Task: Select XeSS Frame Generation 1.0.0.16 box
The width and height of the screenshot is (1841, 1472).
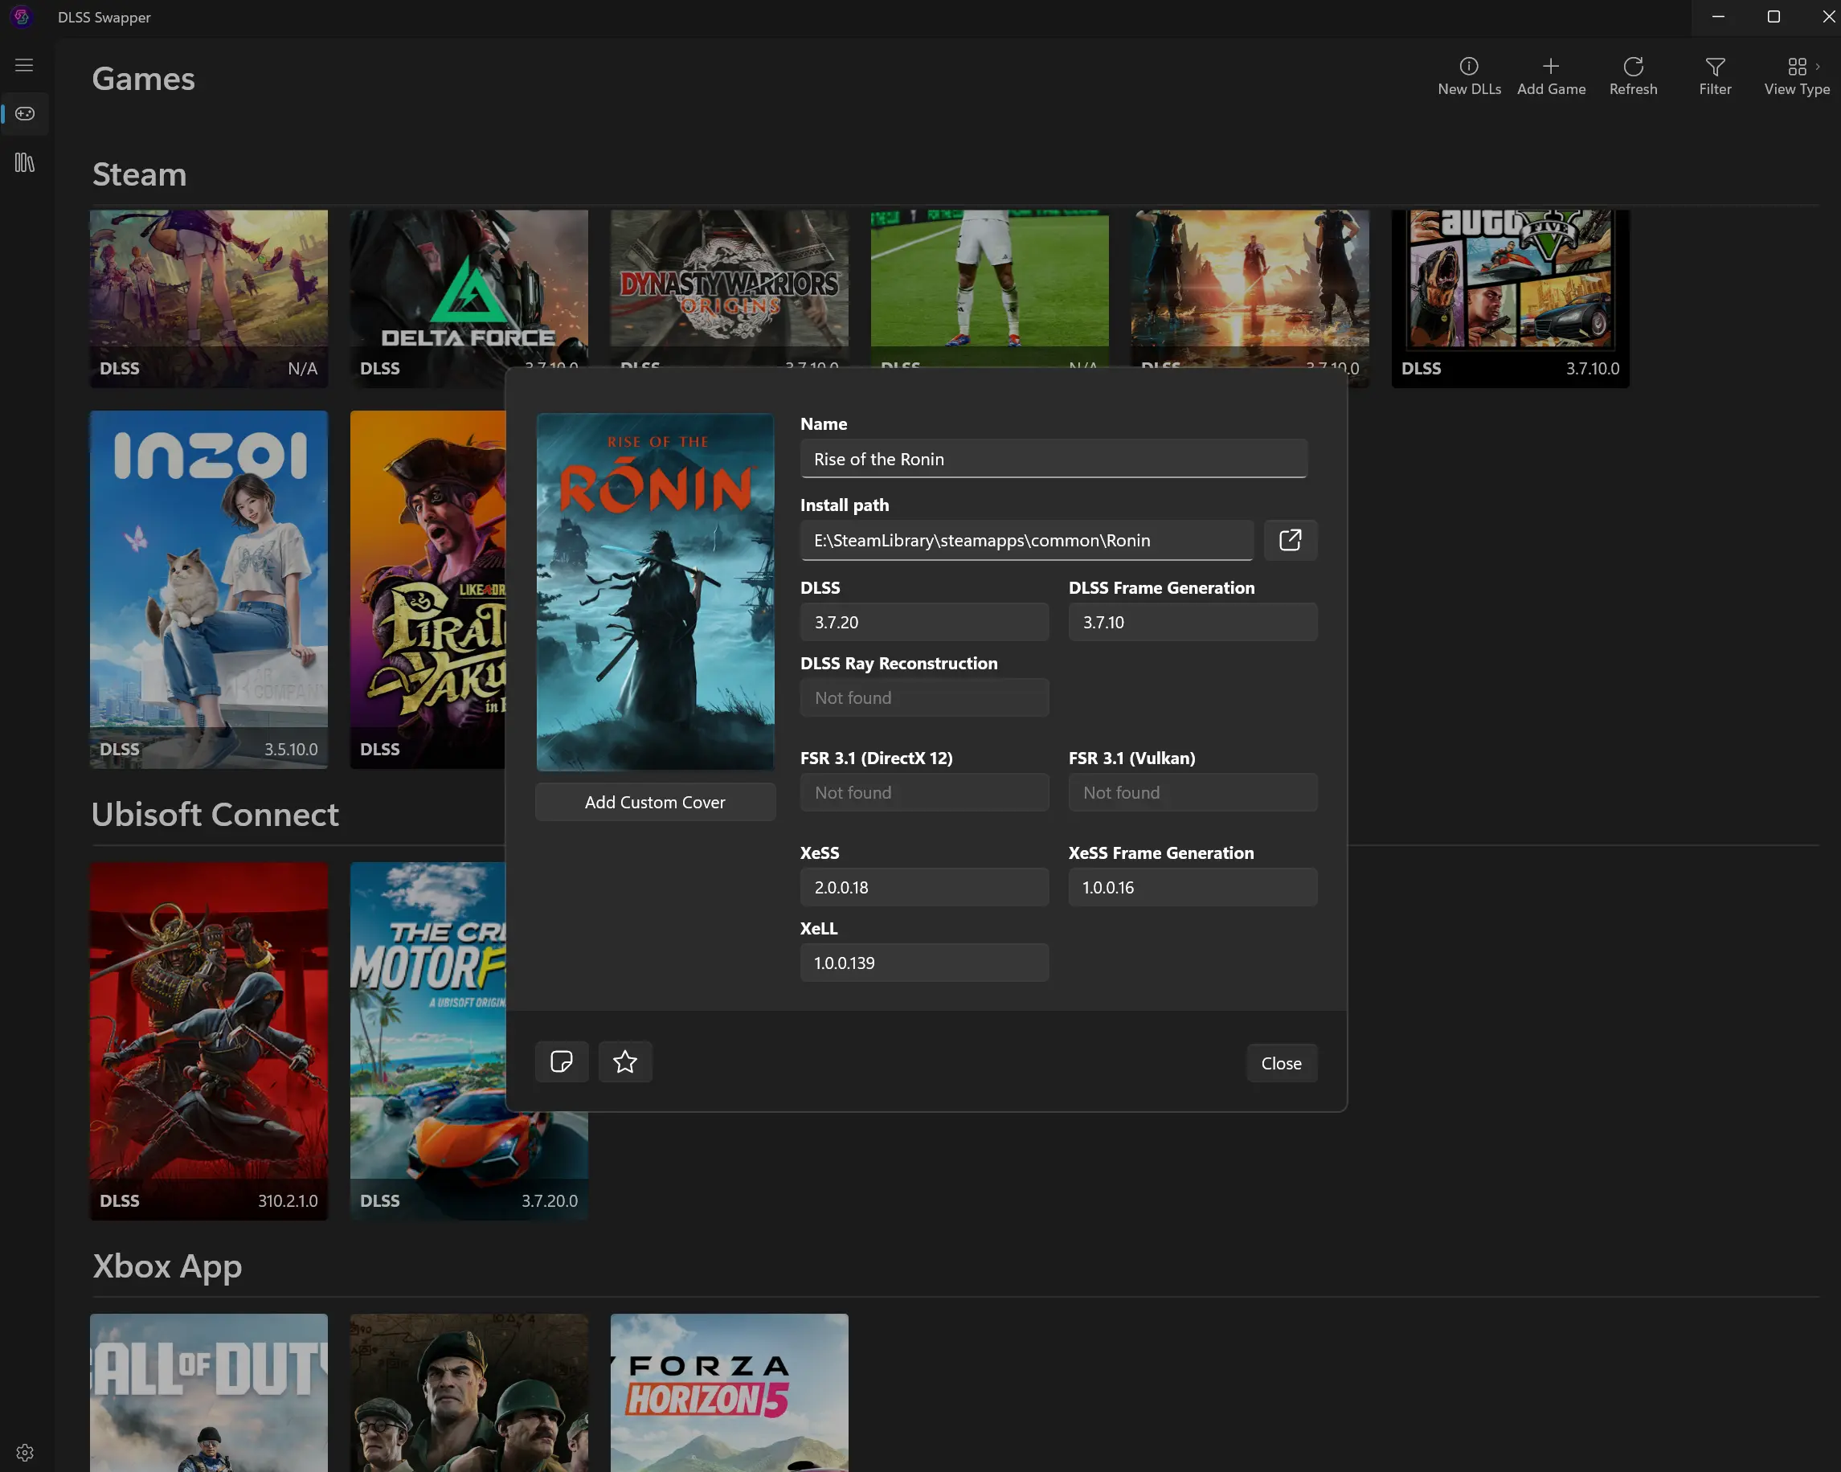Action: tap(1192, 887)
